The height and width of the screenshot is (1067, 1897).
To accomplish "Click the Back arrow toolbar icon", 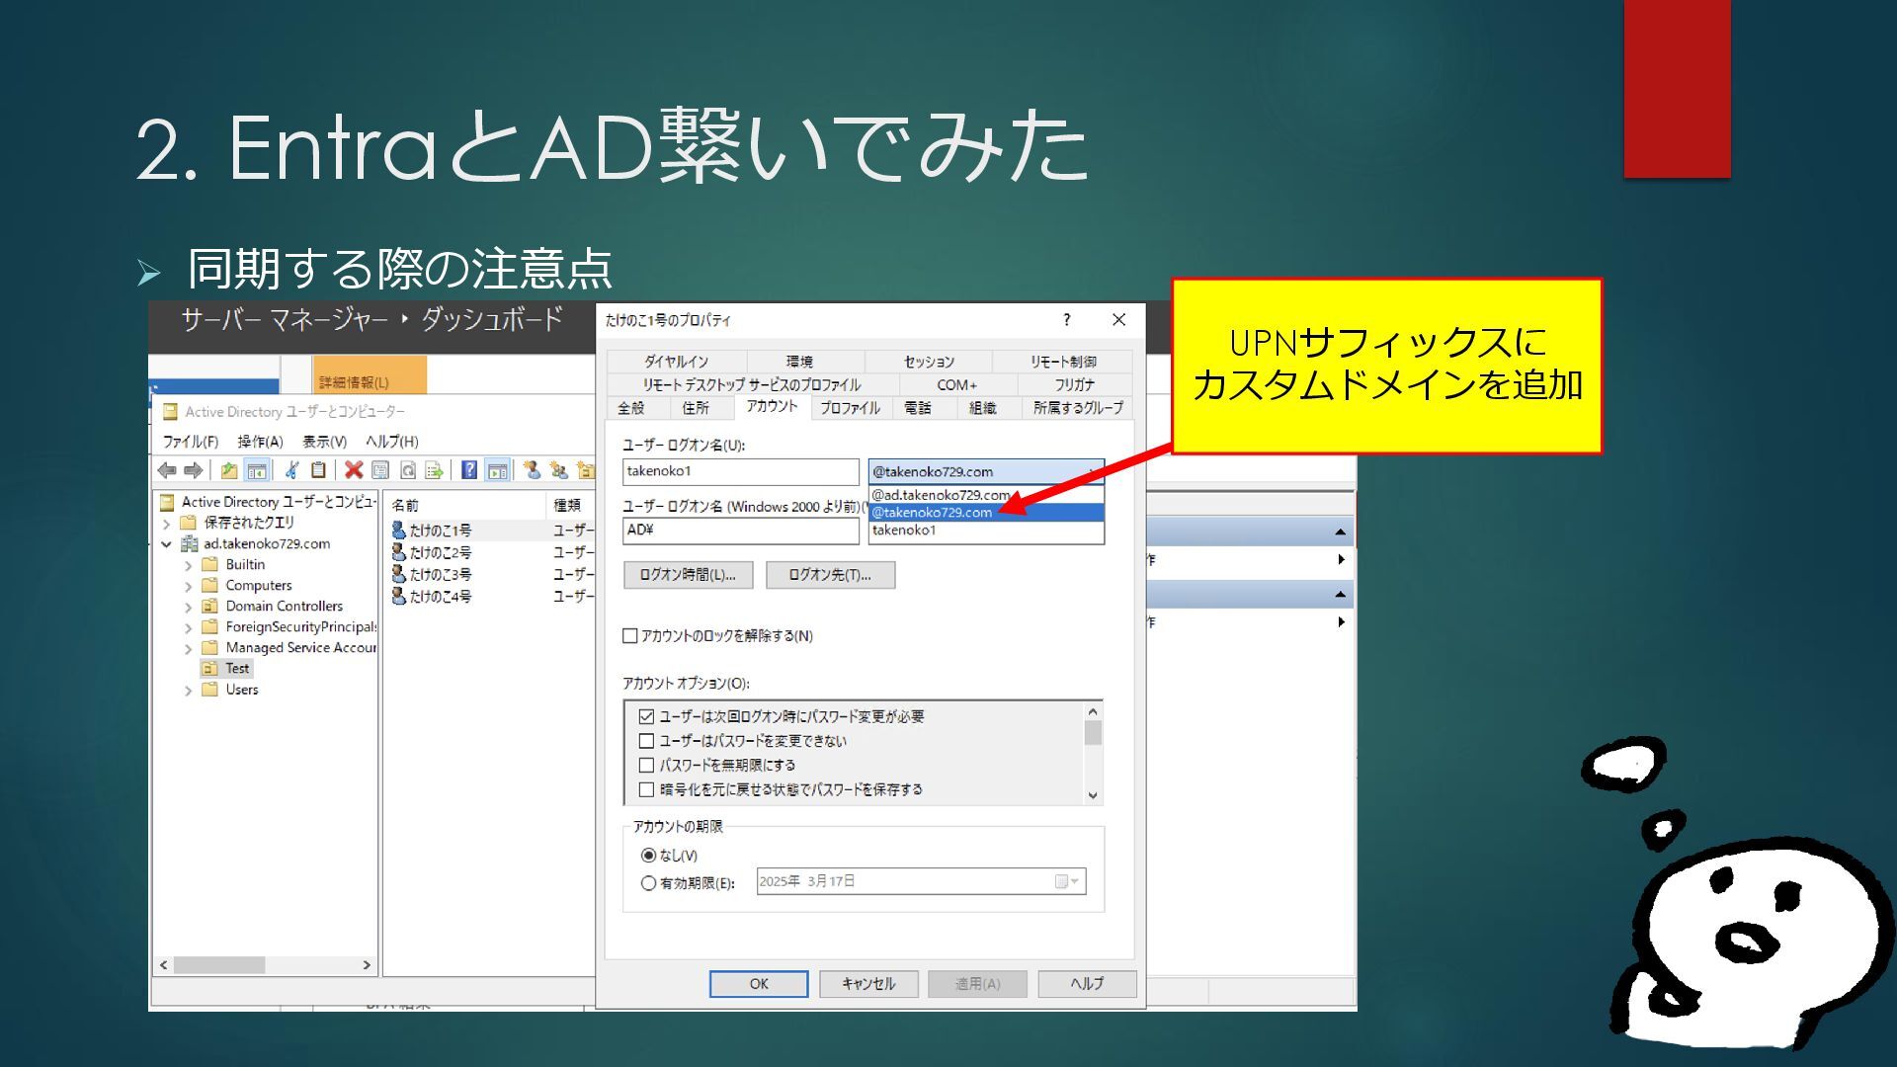I will pyautogui.click(x=167, y=470).
